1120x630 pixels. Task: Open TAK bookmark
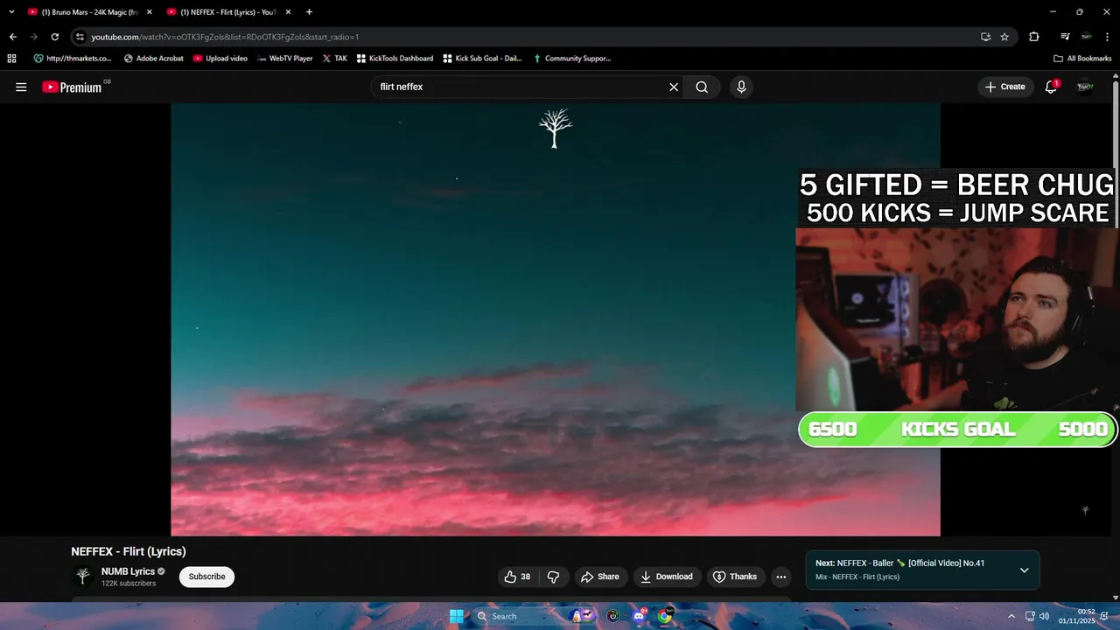(x=334, y=59)
